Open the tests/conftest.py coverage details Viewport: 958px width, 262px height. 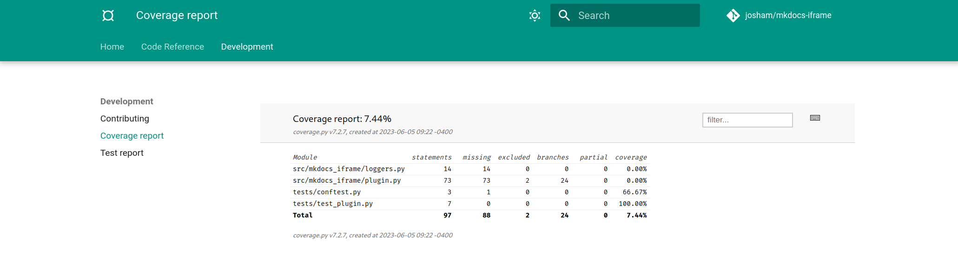click(327, 192)
